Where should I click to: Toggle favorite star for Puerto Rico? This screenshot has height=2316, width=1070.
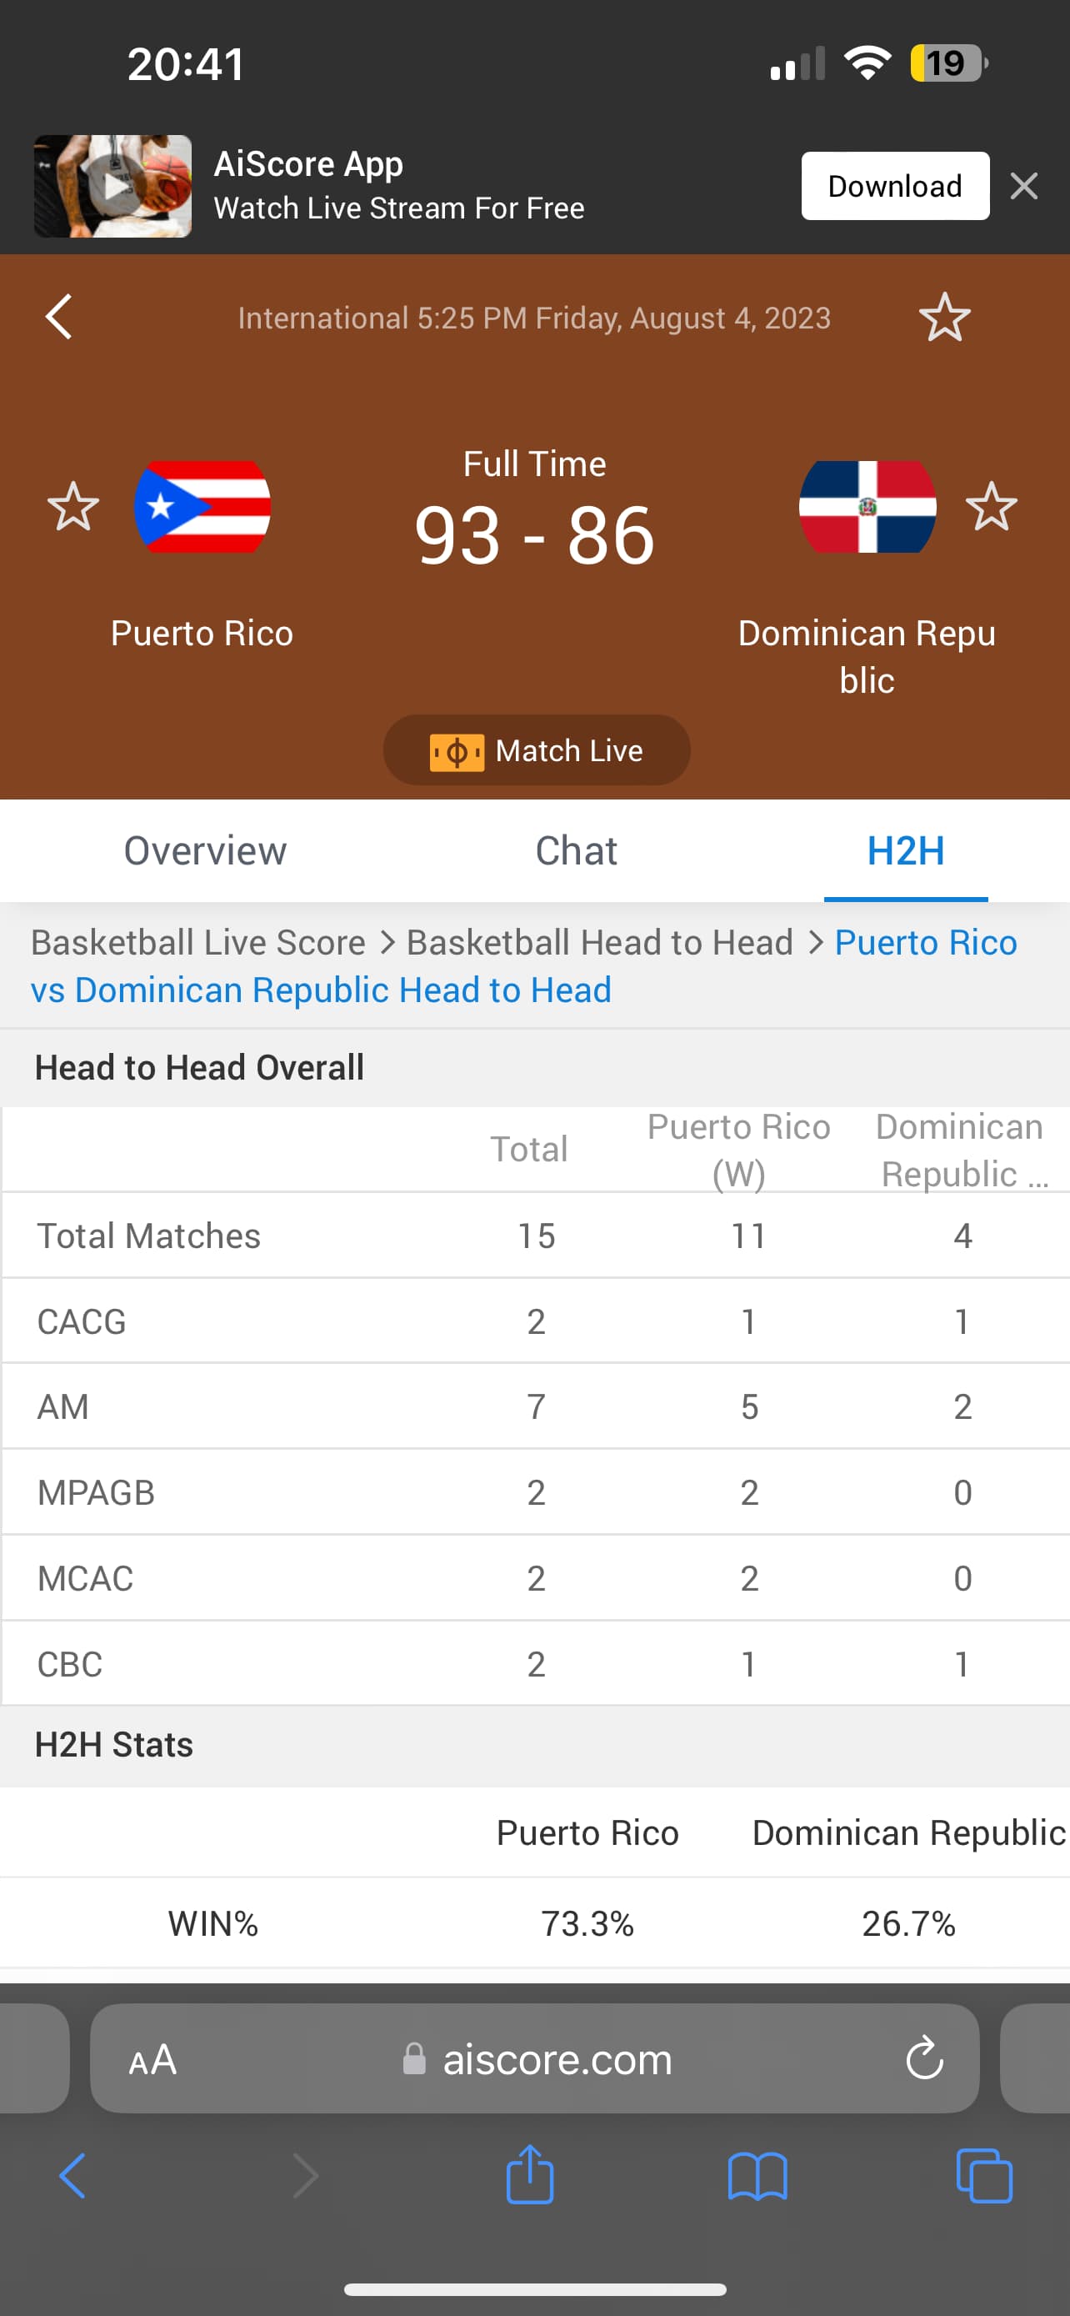coord(72,506)
